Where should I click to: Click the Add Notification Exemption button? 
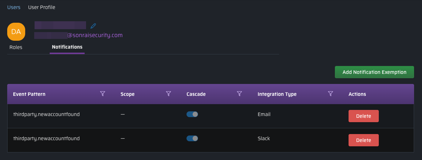point(374,72)
